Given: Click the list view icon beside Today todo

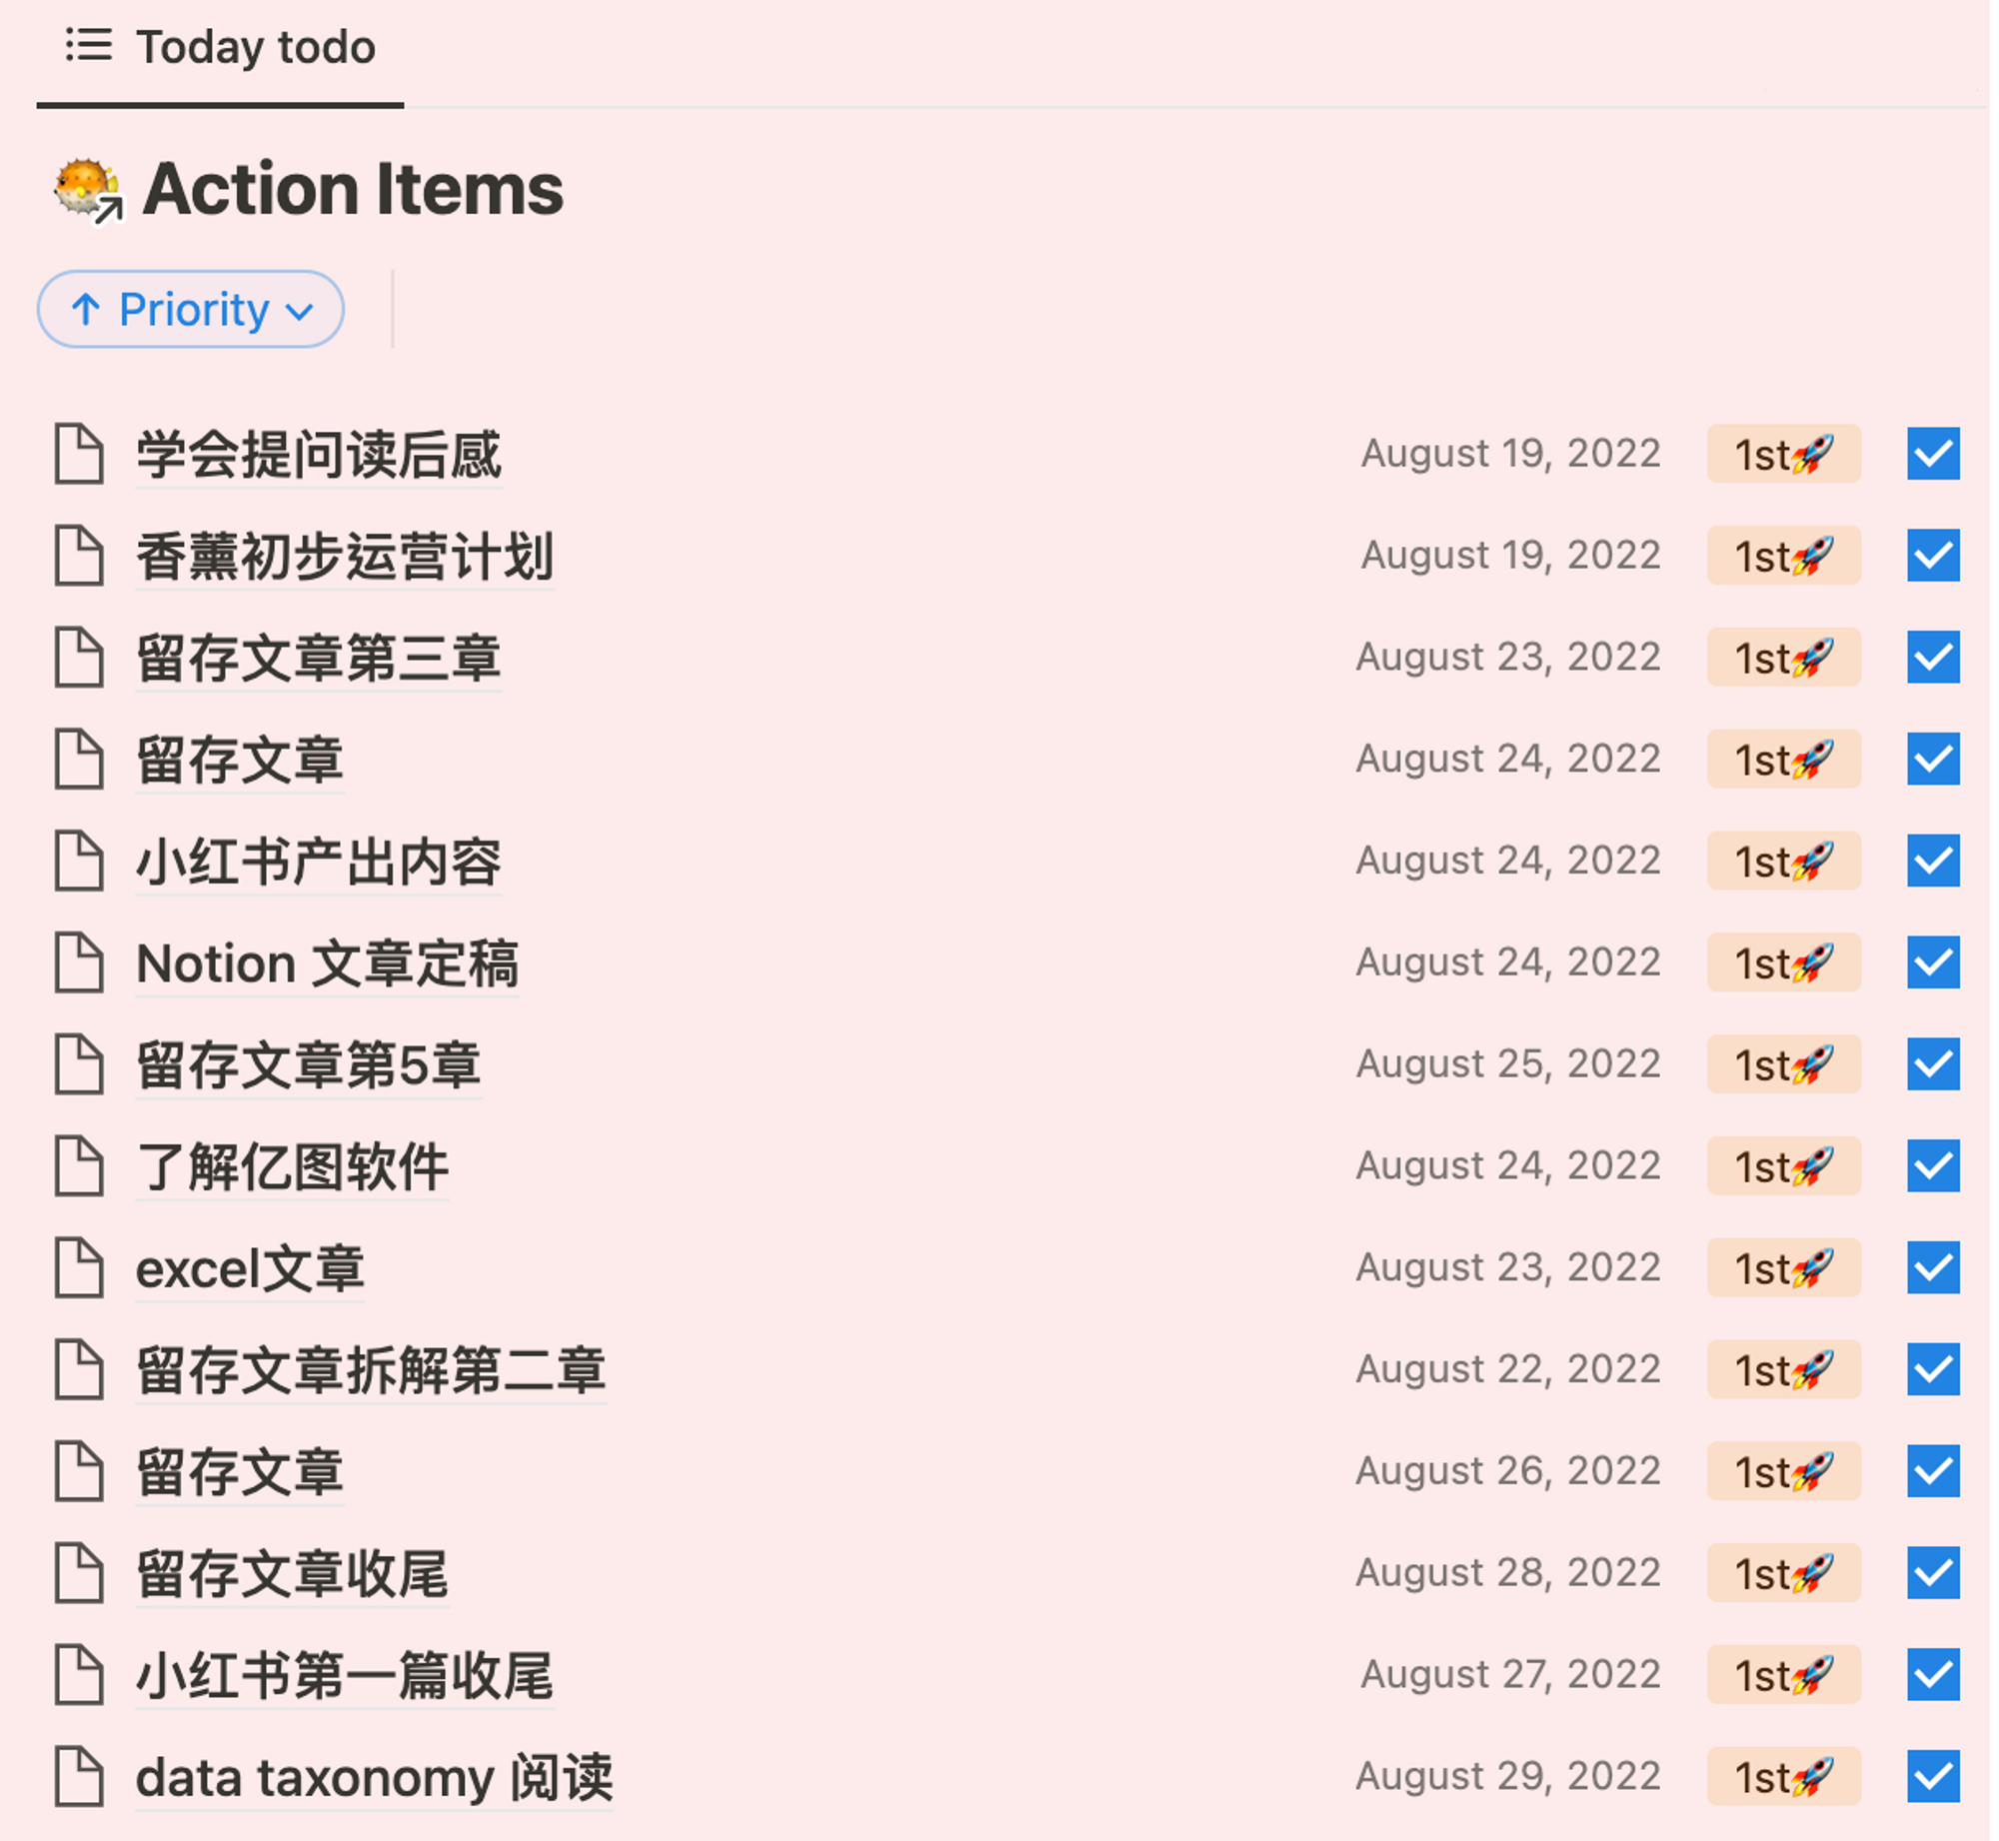Looking at the screenshot, I should click(86, 47).
